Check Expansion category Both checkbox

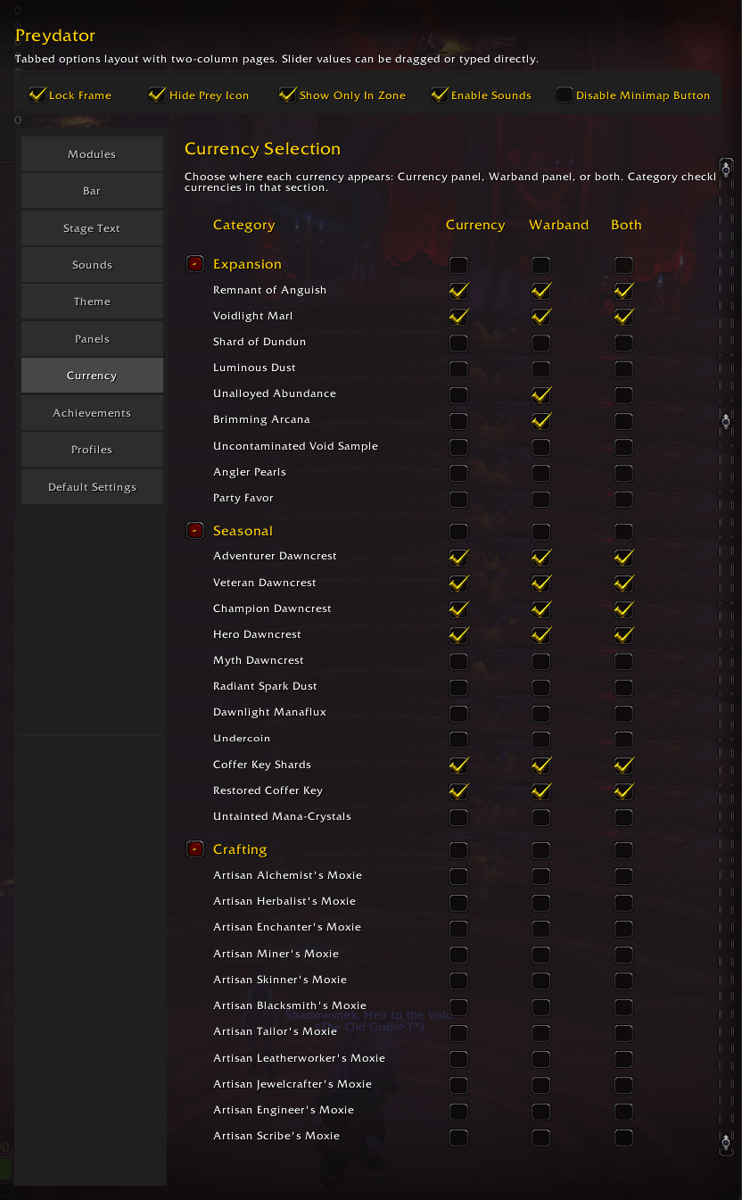[624, 265]
